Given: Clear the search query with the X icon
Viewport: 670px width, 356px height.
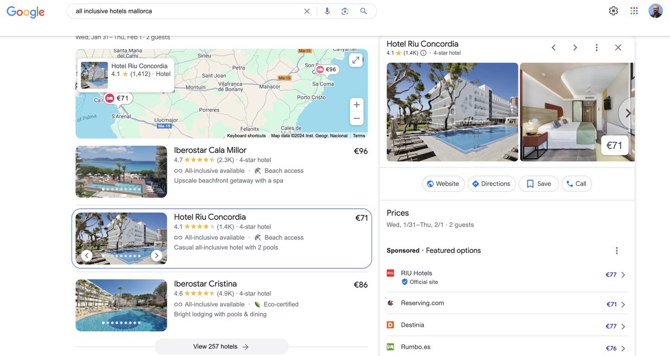Looking at the screenshot, I should point(307,11).
